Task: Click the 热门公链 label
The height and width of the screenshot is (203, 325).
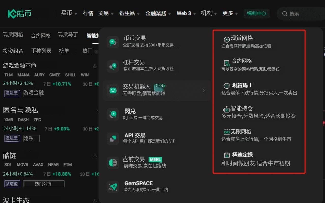Action: point(44,184)
